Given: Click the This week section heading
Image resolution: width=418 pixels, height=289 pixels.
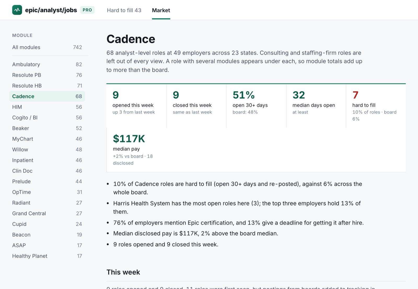Looking at the screenshot, I should tap(123, 272).
